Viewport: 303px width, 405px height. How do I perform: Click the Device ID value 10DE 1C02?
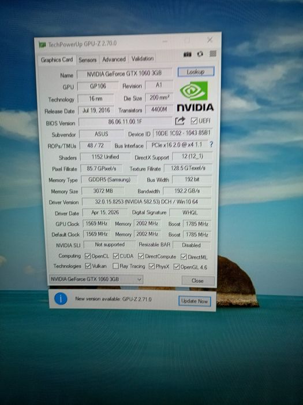[x=183, y=133]
